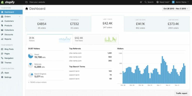Image resolution: width=192 pixels, height=96 pixels.
Task: Select the Products tag icon
Action: [x=2, y=25]
